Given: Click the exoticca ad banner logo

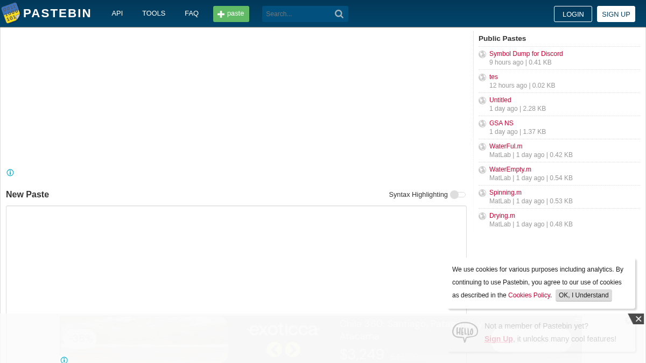Looking at the screenshot, I should [x=283, y=330].
